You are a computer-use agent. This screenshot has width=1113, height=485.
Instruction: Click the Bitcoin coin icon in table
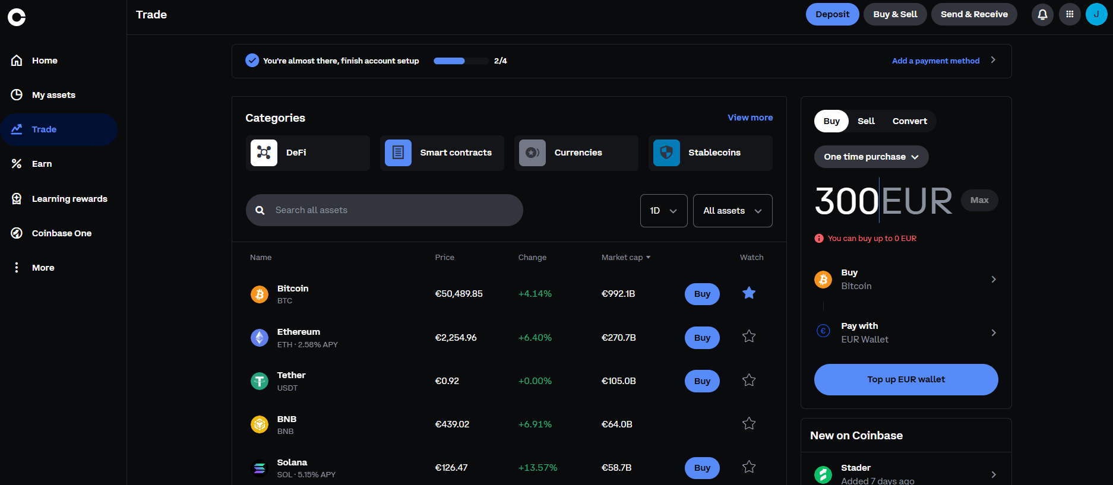click(260, 294)
